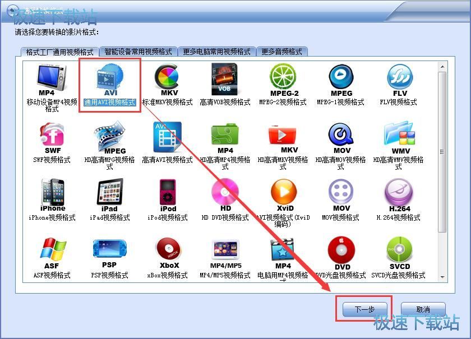
Task: Open the 格式工厂通用视频格式 tab
Action: (x=59, y=52)
